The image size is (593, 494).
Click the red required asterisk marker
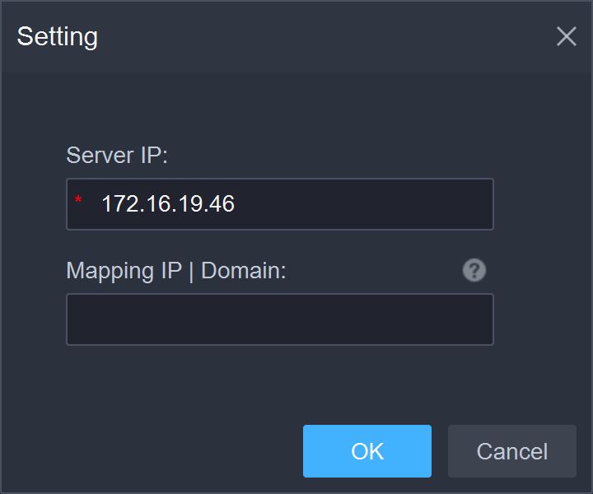pos(79,202)
